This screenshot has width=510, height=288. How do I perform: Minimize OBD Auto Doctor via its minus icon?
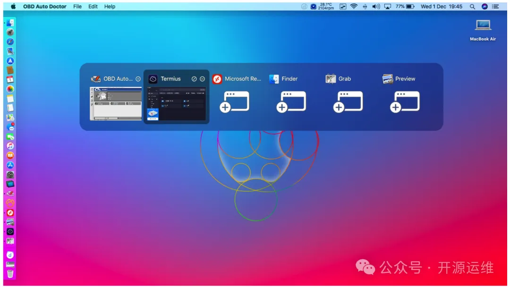pos(138,79)
